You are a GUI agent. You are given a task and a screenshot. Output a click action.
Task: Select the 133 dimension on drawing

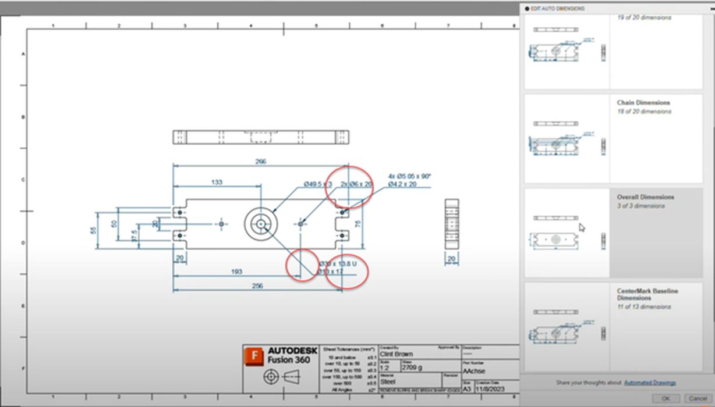click(x=216, y=182)
